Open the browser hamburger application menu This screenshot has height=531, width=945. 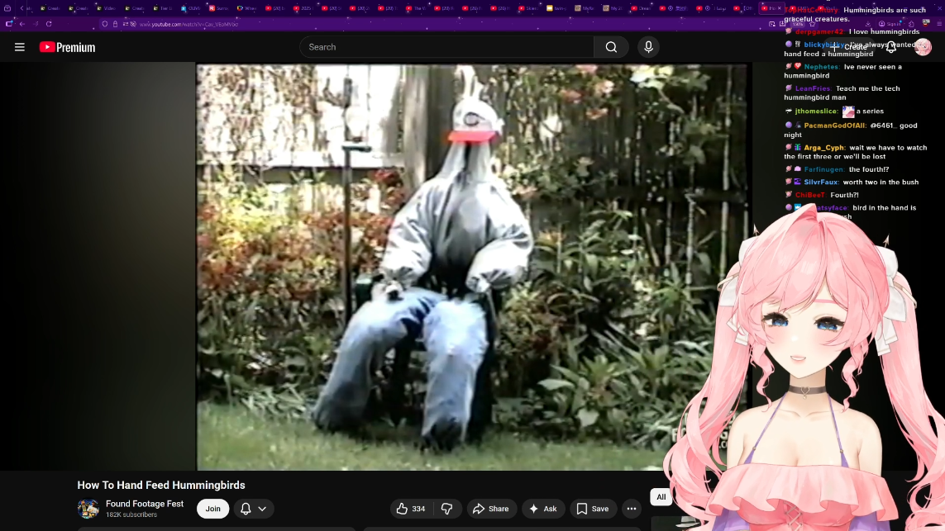(939, 24)
